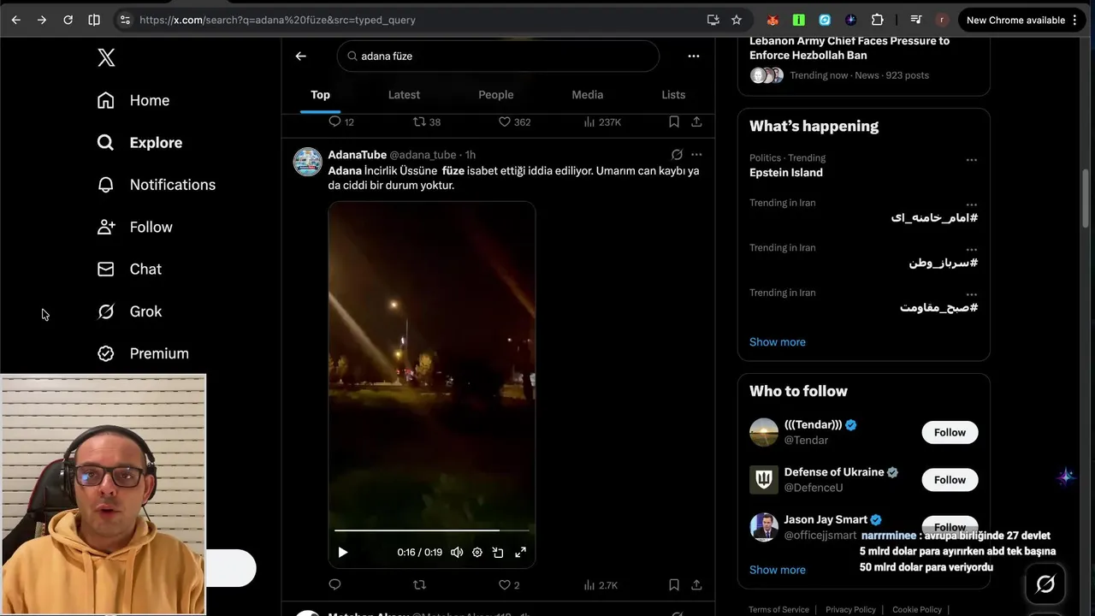This screenshot has height=616, width=1095.
Task: Open the Premium sidebar item
Action: tap(143, 353)
